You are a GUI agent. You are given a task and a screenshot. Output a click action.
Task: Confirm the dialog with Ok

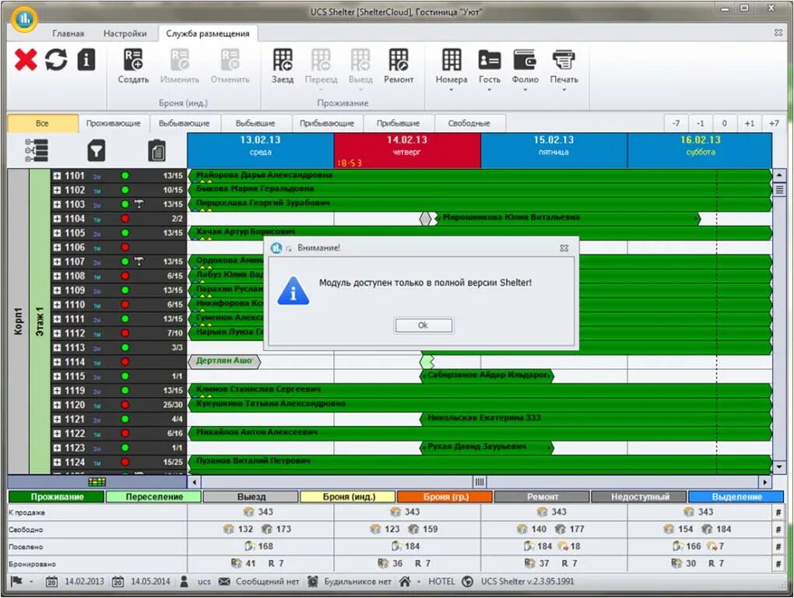point(423,325)
